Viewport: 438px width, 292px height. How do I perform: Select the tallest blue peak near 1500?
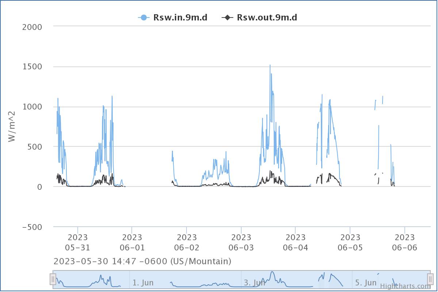pyautogui.click(x=270, y=66)
